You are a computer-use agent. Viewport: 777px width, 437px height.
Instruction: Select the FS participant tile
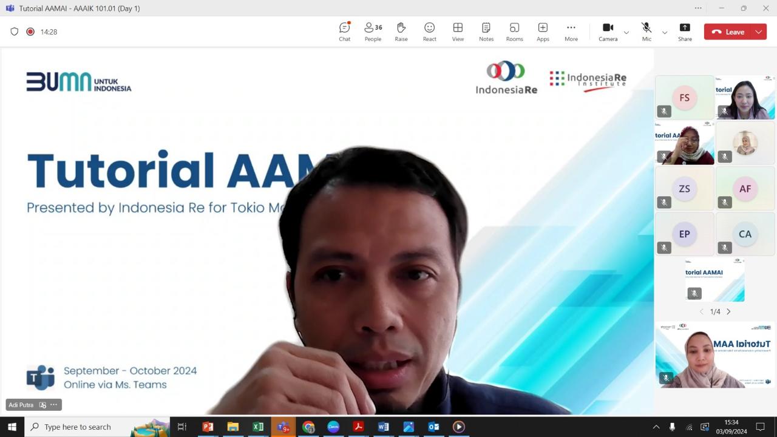click(684, 97)
